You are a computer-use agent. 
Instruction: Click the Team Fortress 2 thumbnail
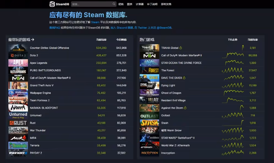(18, 100)
